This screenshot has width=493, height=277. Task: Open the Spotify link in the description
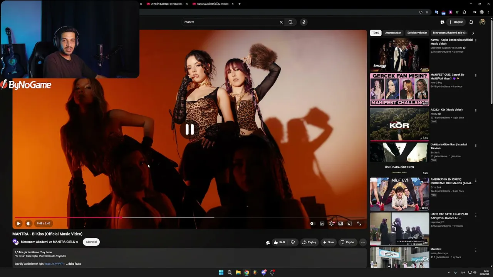[54, 264]
